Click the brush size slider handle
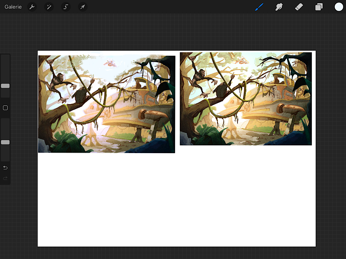This screenshot has width=346, height=259. click(x=5, y=86)
